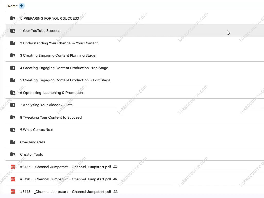Click shared-people icon on #3127 PDF row

115,167
